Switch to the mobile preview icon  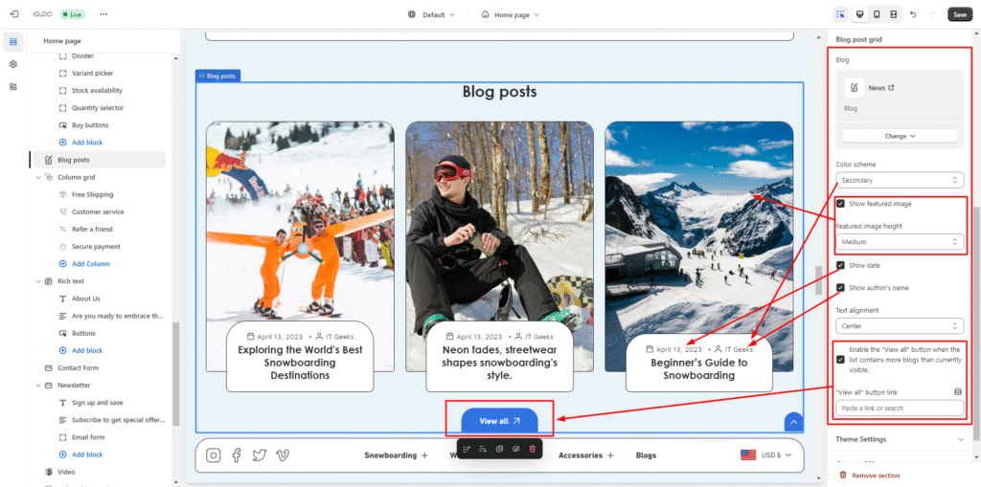click(x=876, y=14)
